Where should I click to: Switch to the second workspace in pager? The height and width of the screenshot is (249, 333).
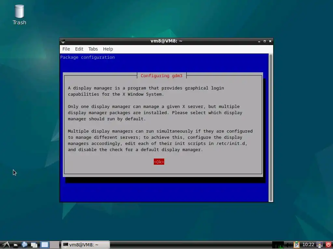55,245
